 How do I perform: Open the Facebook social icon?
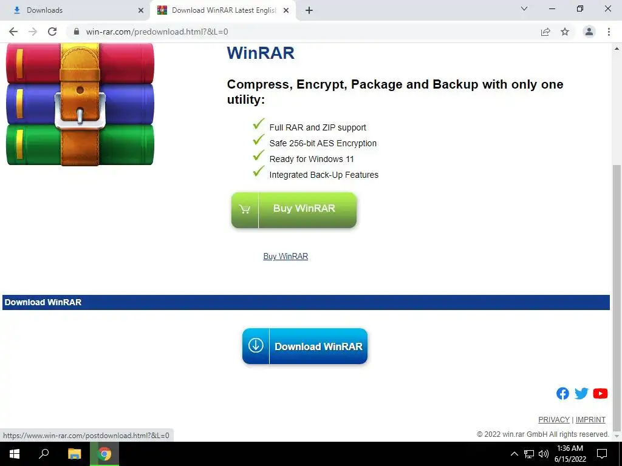pyautogui.click(x=562, y=393)
